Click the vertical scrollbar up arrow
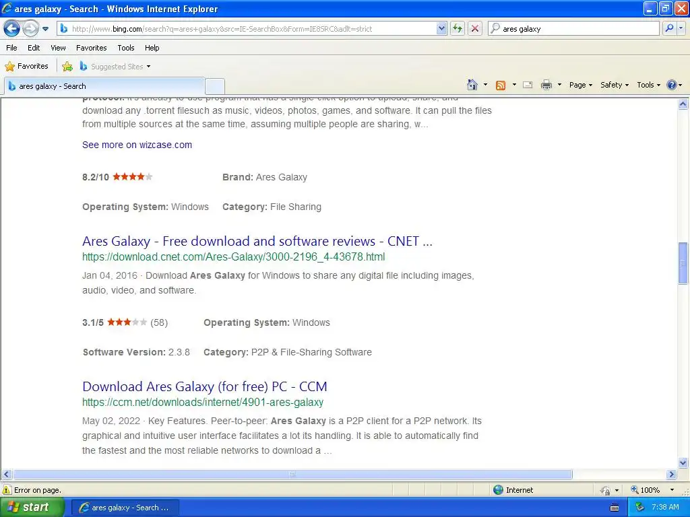Image resolution: width=690 pixels, height=517 pixels. 683,104
